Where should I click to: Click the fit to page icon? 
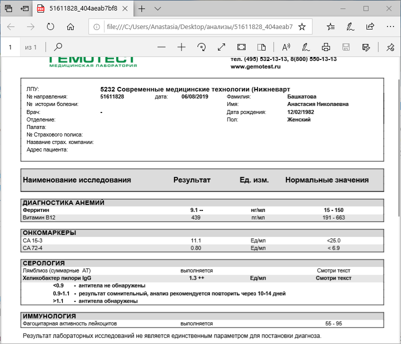click(241, 47)
